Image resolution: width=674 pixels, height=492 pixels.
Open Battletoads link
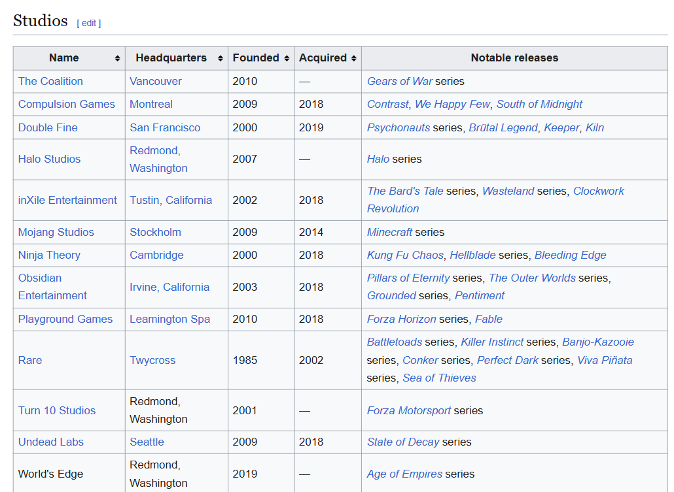point(395,342)
